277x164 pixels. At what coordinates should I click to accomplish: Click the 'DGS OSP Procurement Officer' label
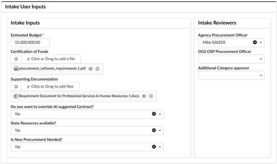click(225, 52)
